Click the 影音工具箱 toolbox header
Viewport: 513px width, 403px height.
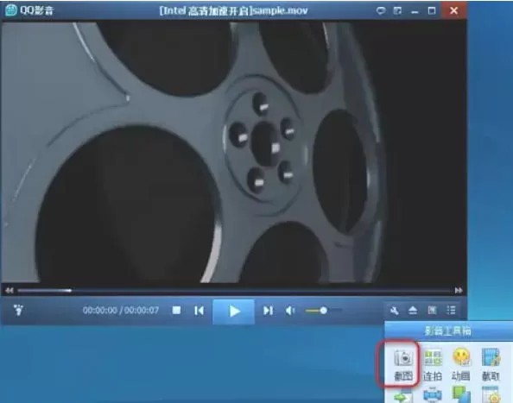tap(448, 331)
